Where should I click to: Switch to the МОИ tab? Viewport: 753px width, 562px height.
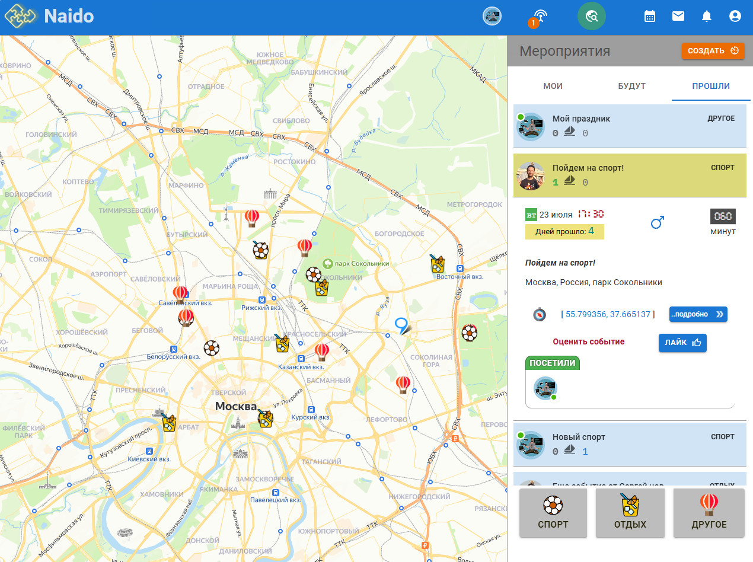[x=553, y=86]
